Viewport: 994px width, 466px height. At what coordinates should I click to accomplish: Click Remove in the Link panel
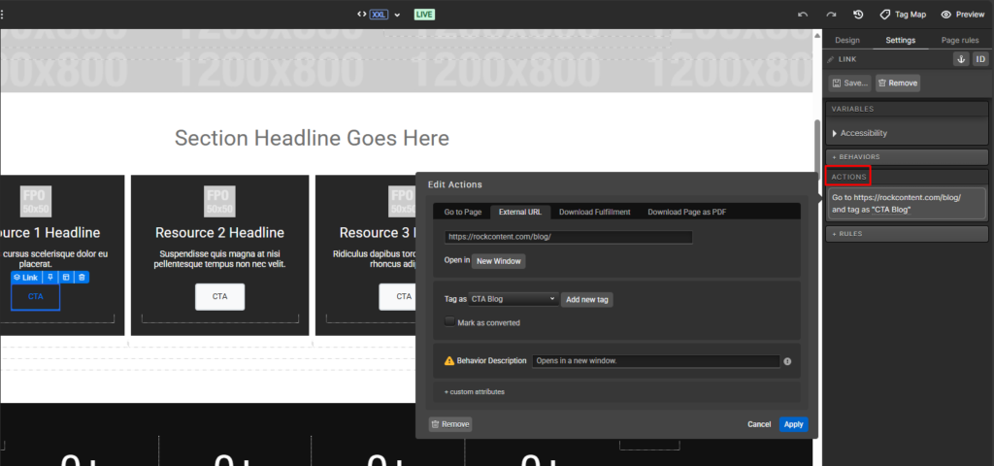898,83
